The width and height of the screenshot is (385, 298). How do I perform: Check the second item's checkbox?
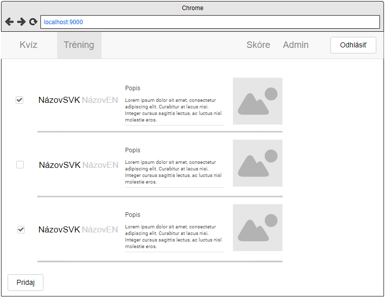pos(20,164)
